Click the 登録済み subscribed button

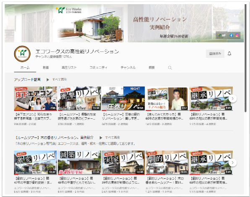point(215,54)
